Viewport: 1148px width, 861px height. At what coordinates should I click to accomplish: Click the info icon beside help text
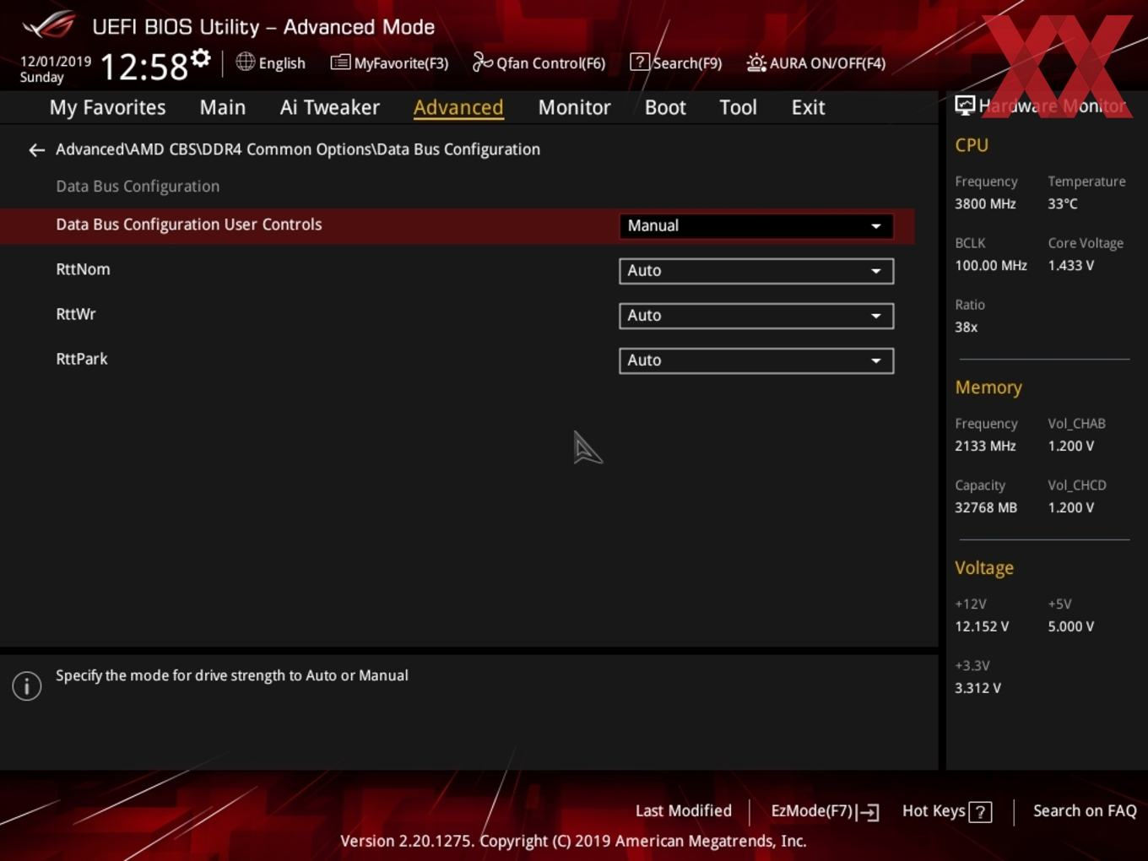[27, 686]
